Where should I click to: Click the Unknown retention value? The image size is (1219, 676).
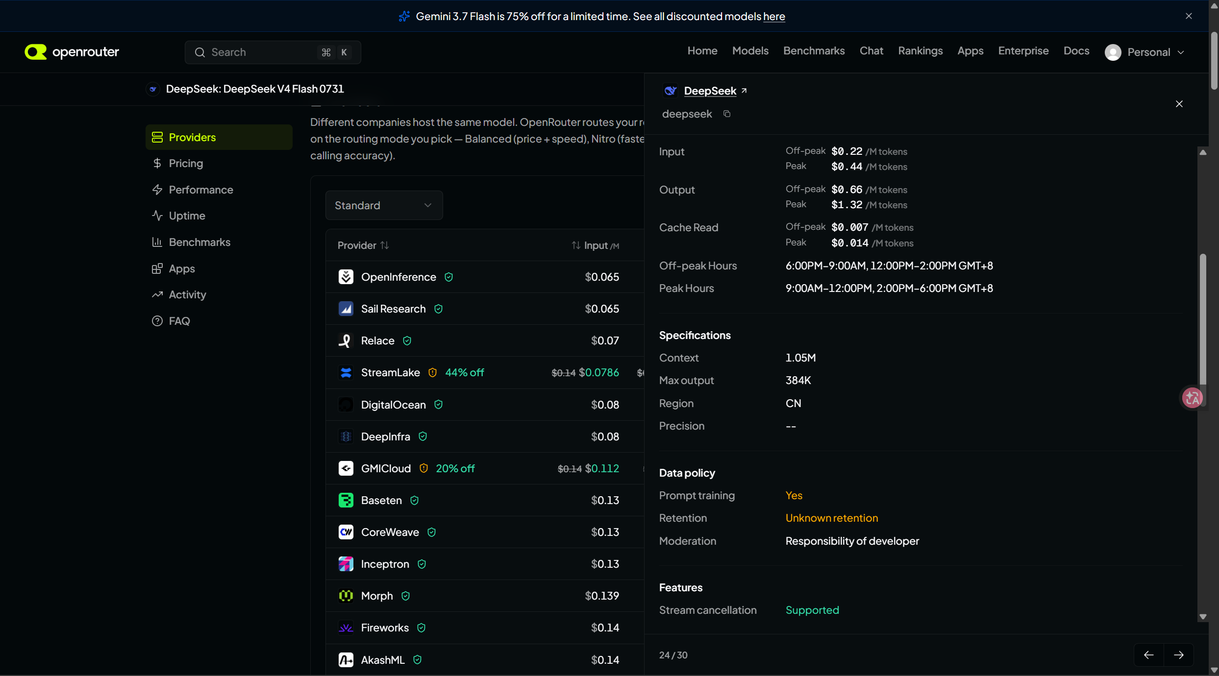(x=832, y=518)
